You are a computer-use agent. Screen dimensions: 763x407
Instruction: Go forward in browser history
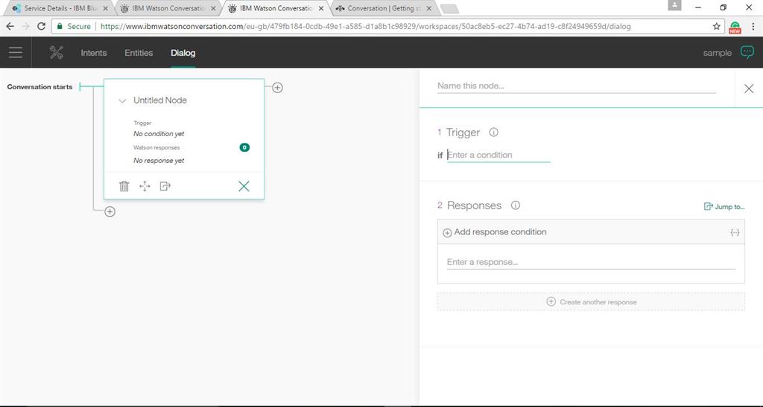coord(26,26)
